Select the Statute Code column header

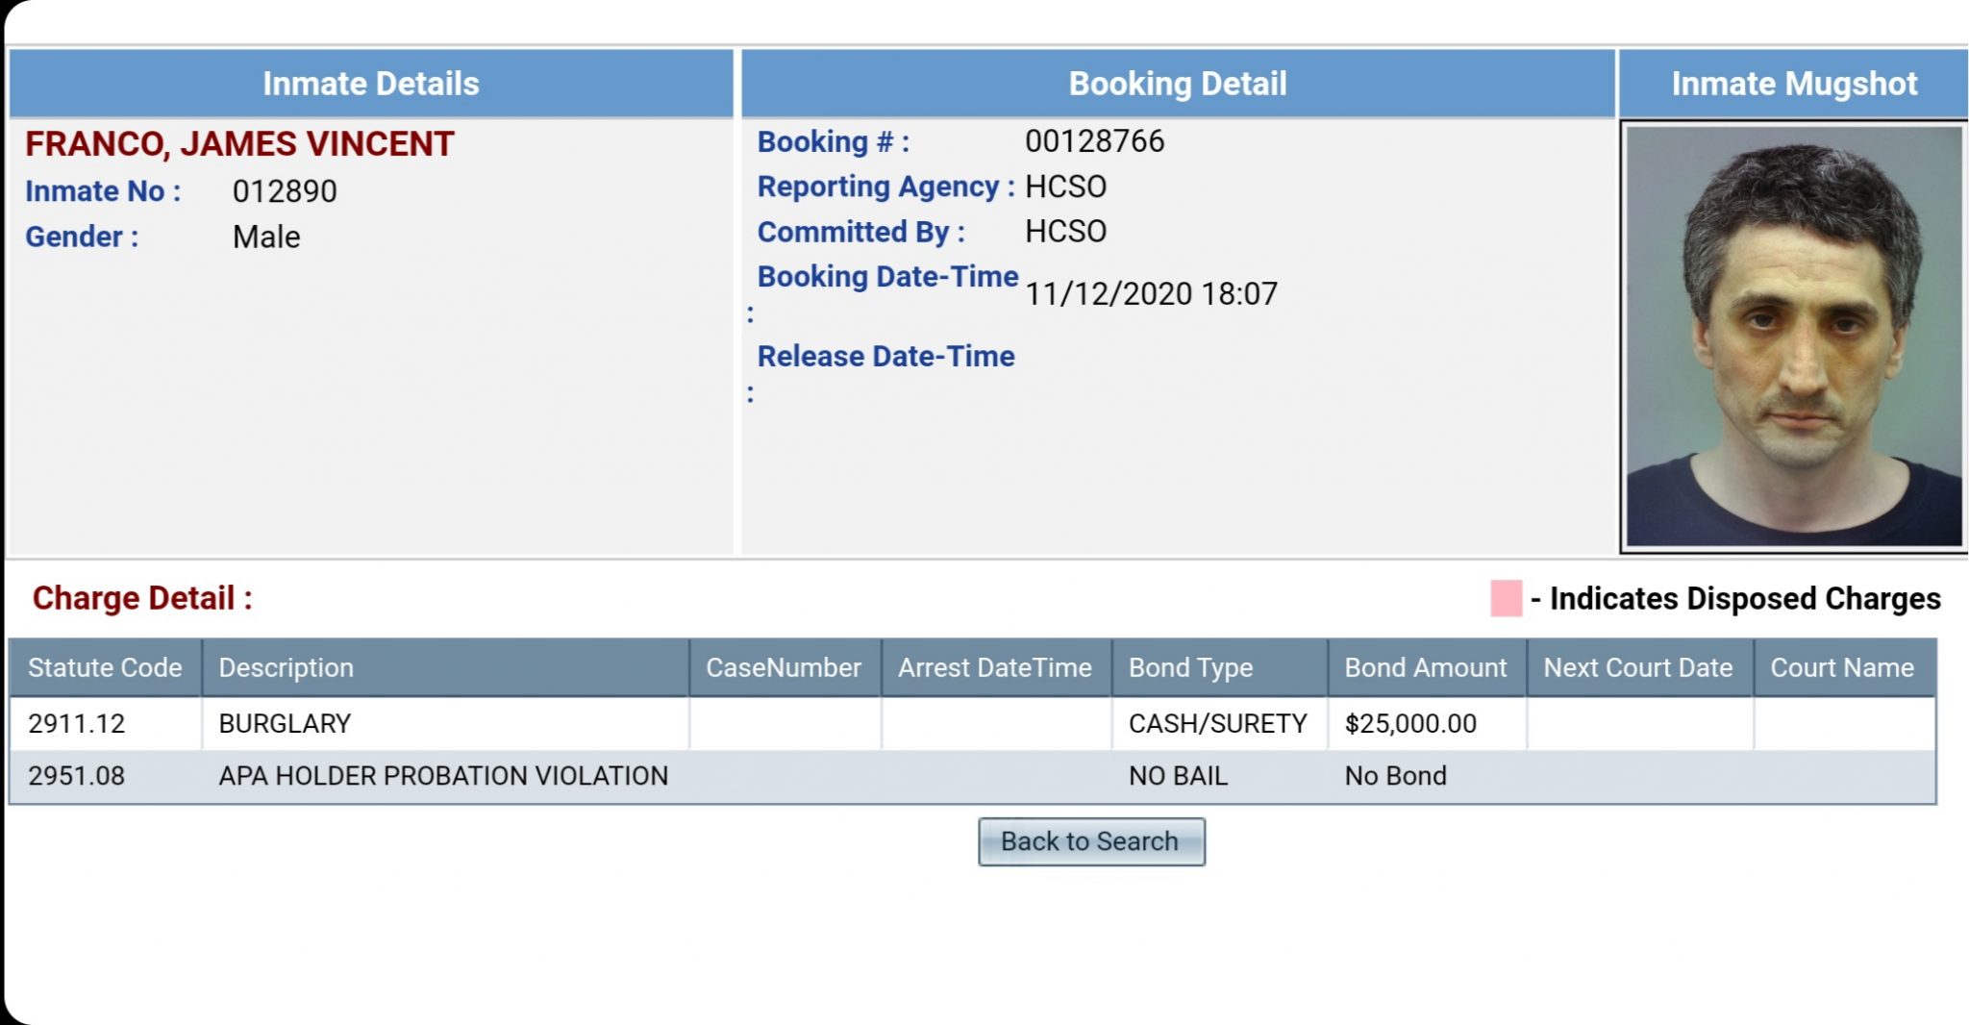tap(104, 666)
